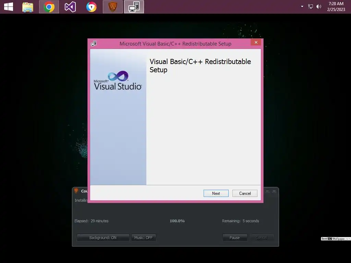Screen dimensions: 351x263
Task: Switch to Google Chrome in taskbar
Action: point(49,7)
